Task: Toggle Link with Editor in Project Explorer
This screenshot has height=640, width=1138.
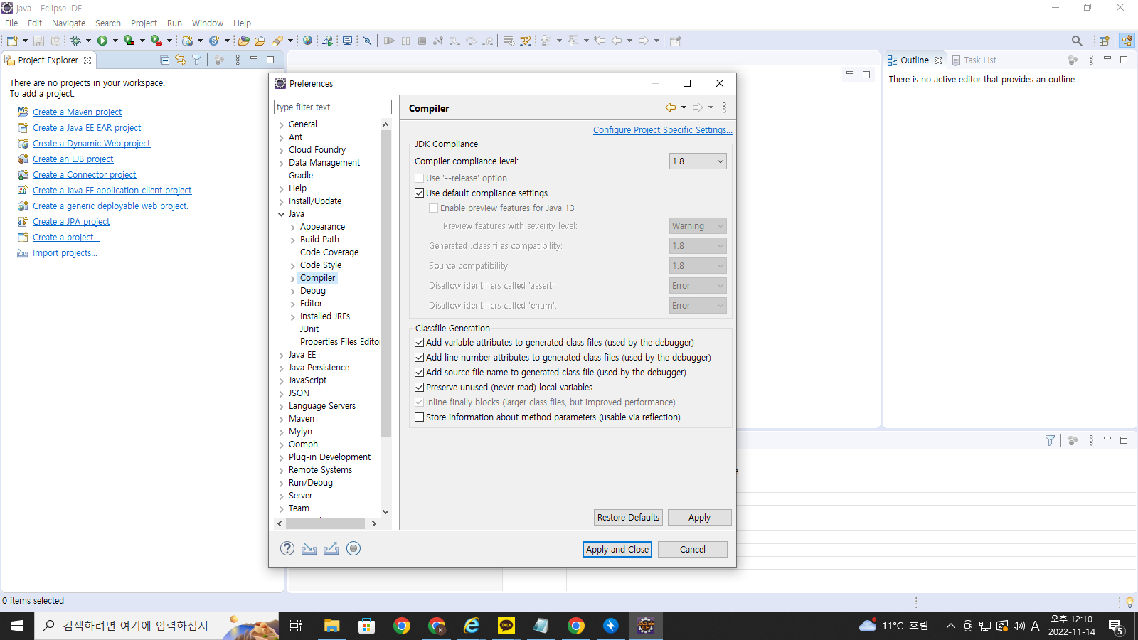Action: [181, 60]
